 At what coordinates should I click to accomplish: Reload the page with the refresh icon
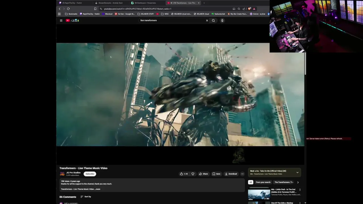click(68, 9)
